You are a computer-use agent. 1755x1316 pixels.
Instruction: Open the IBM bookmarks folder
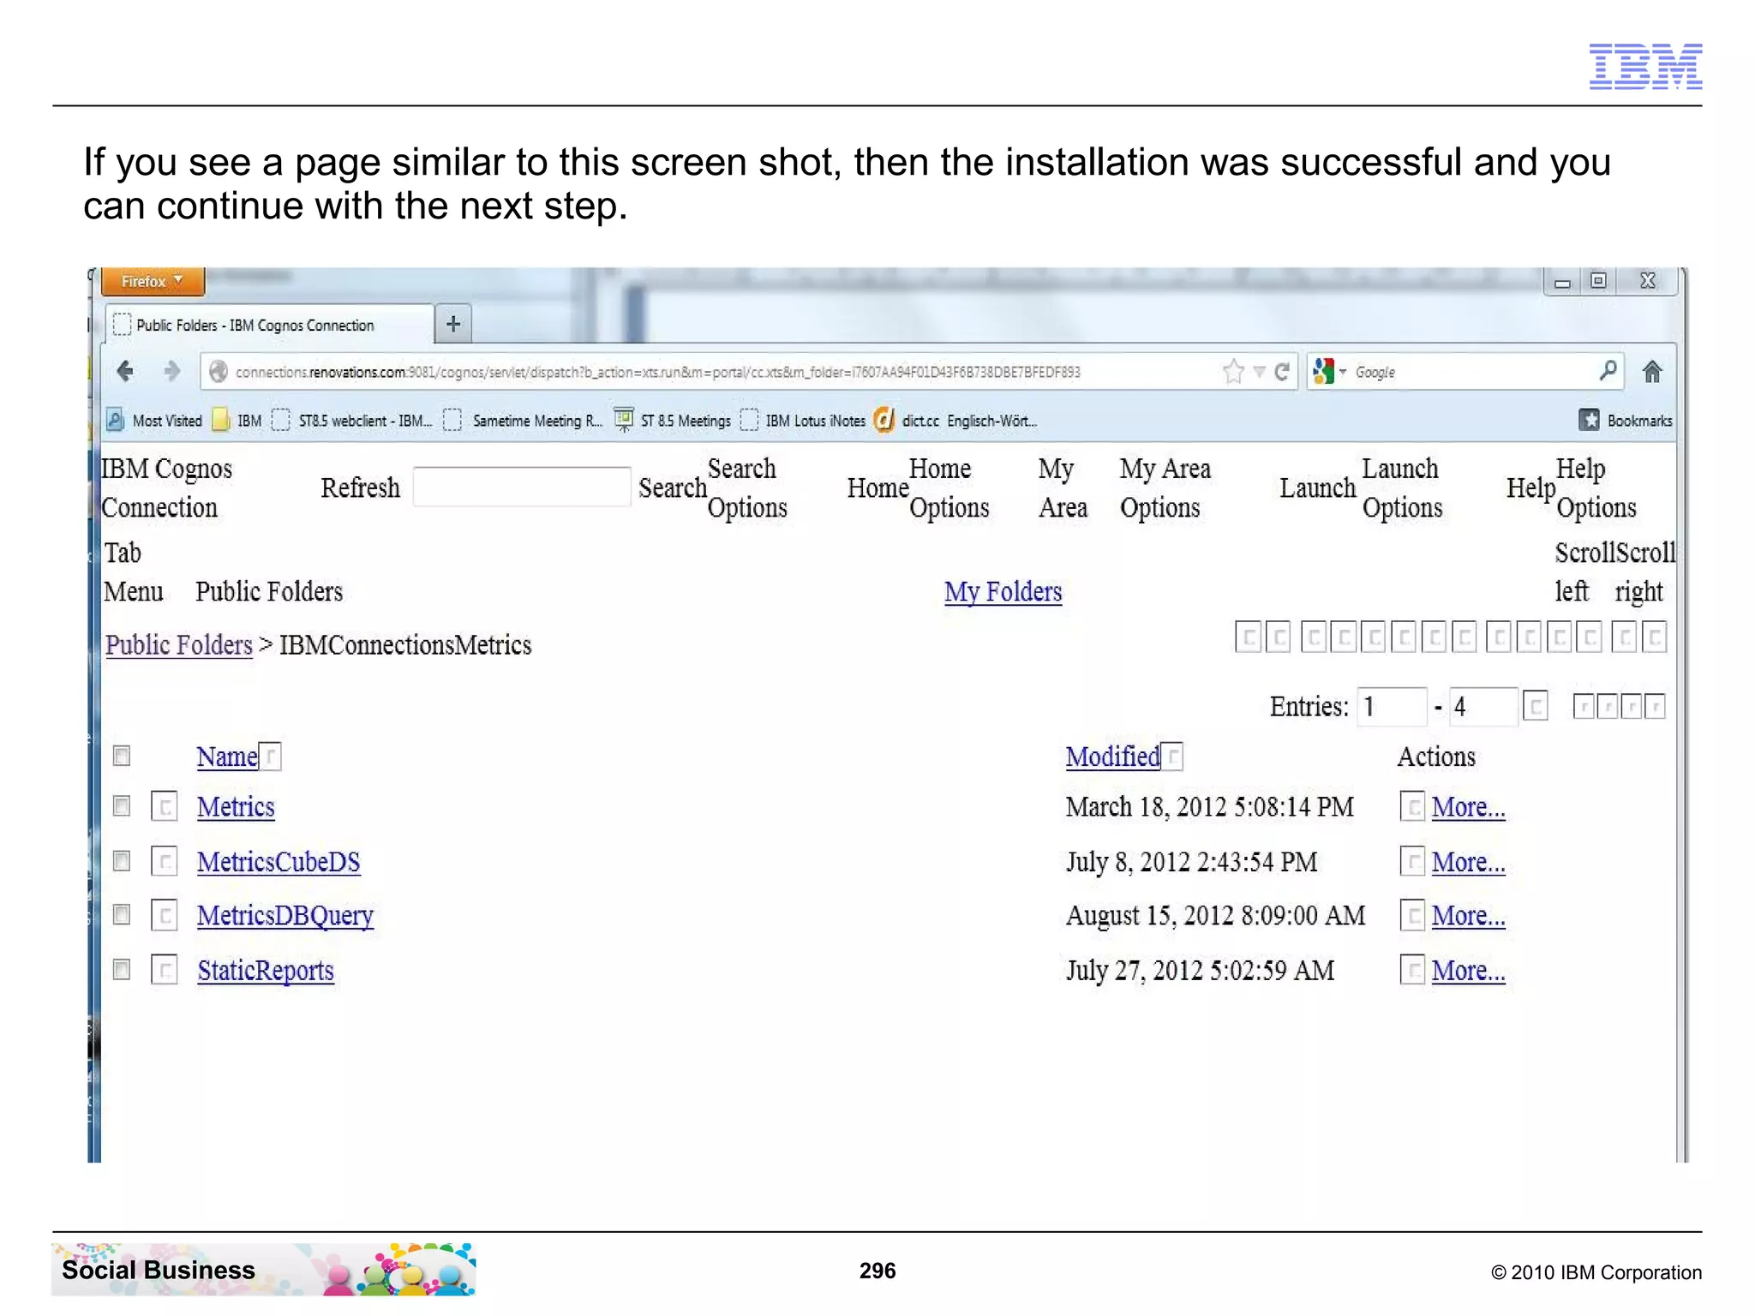[x=237, y=421]
